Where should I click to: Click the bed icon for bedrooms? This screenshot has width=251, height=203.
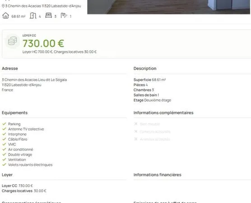(x=48, y=15)
